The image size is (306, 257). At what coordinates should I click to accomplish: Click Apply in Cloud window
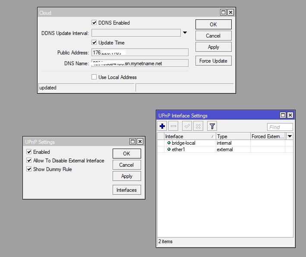coord(214,47)
